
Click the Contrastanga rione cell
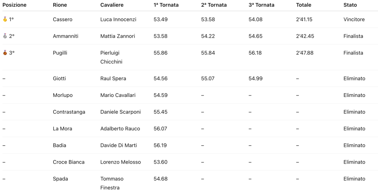click(69, 112)
